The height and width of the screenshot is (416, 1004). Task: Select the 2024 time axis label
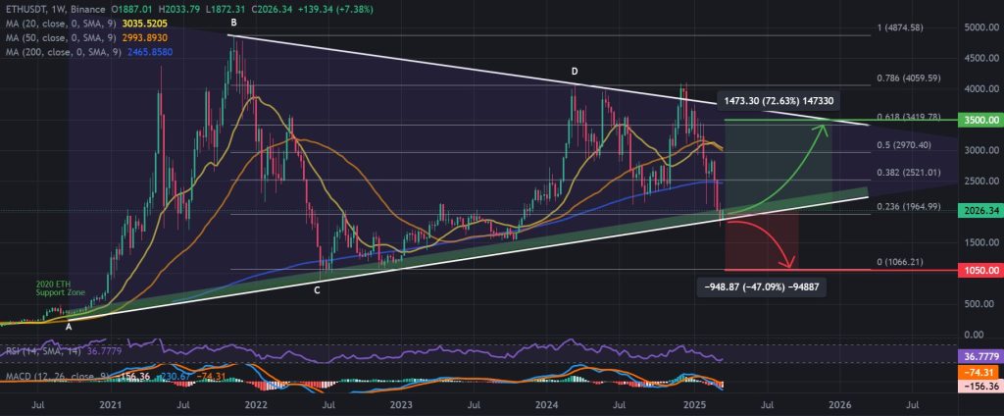(x=547, y=405)
